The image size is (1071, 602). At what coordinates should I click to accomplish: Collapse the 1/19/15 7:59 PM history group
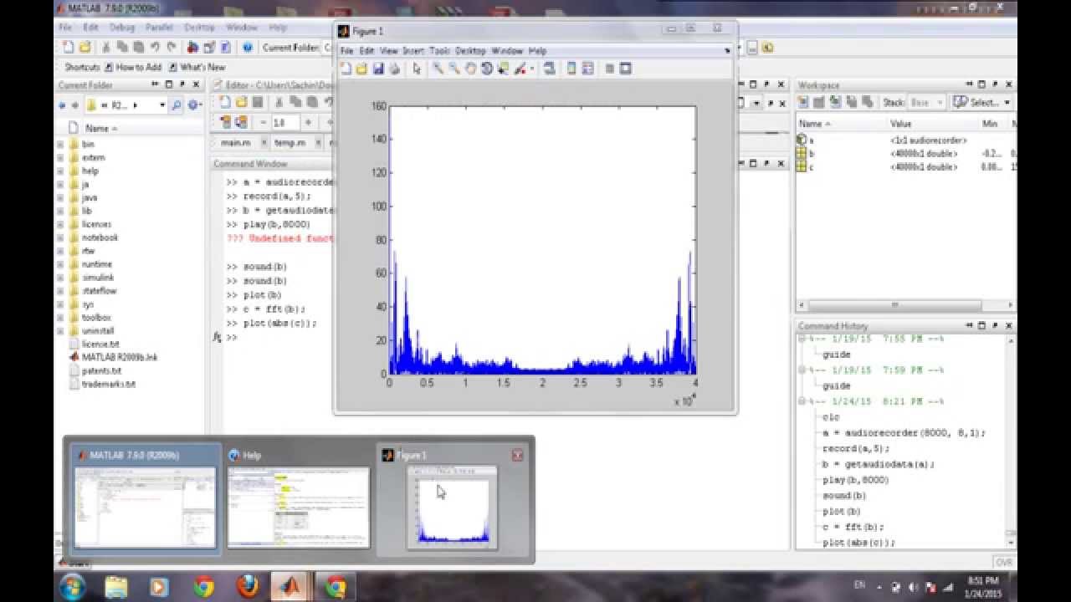(802, 370)
